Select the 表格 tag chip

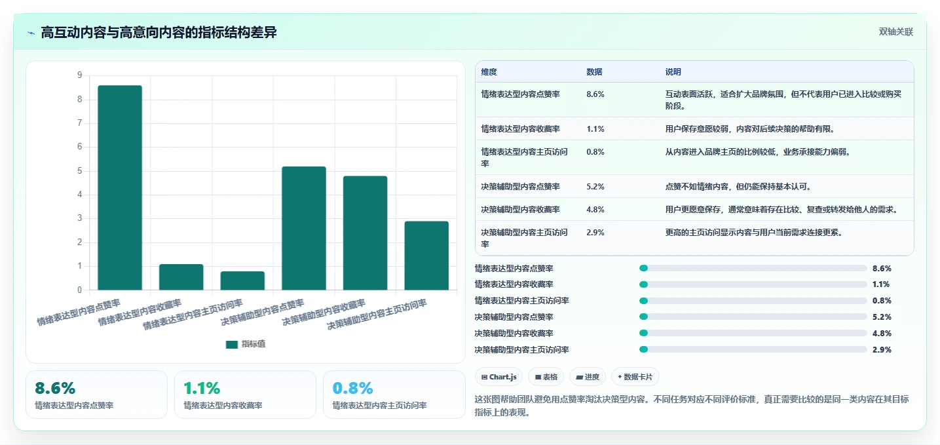[x=546, y=377]
